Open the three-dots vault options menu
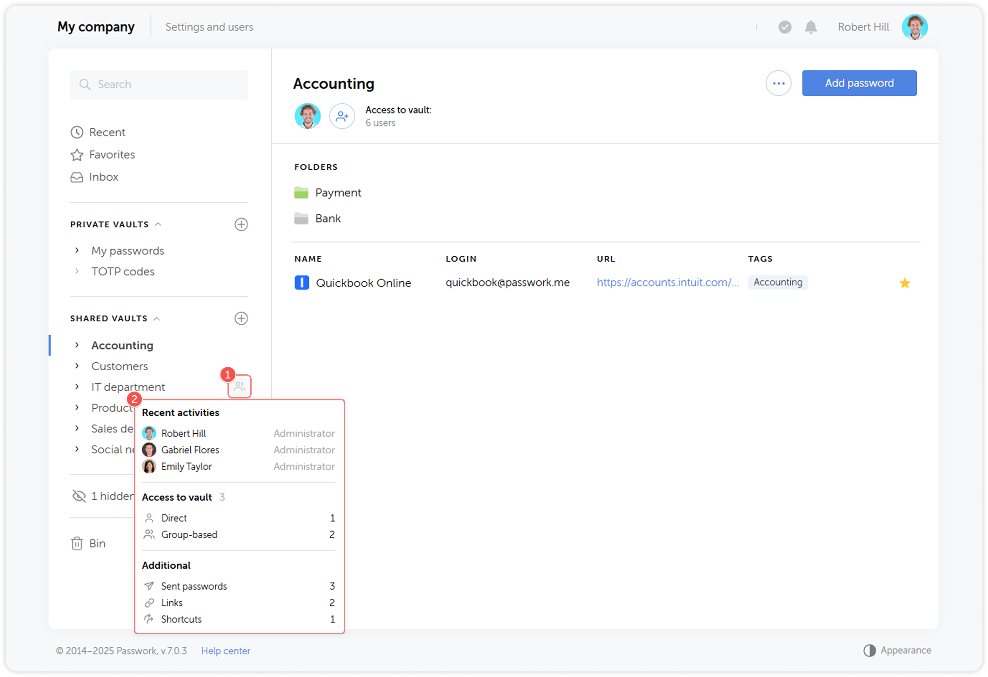988x677 pixels. click(x=778, y=83)
